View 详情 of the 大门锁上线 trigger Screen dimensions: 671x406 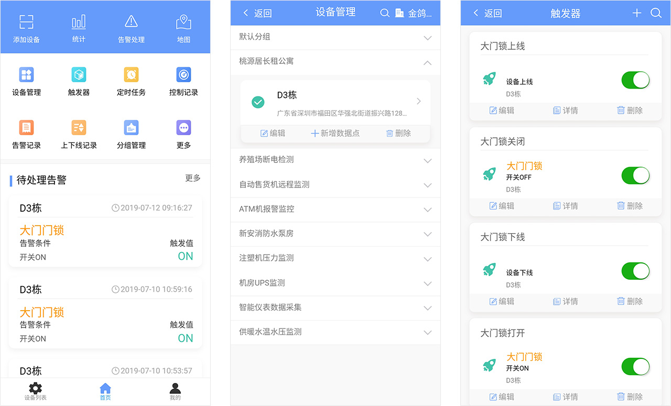pos(566,111)
